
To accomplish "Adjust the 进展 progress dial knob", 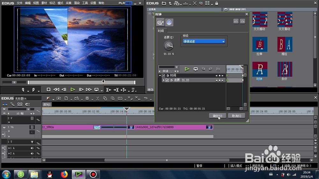I will click(x=169, y=46).
